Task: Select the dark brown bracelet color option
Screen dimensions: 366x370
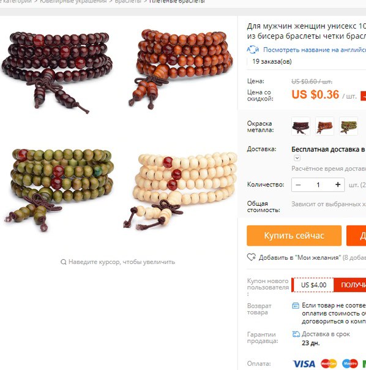Action: pyautogui.click(x=301, y=126)
